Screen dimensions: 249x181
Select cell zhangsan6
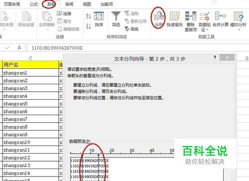coord(30,111)
